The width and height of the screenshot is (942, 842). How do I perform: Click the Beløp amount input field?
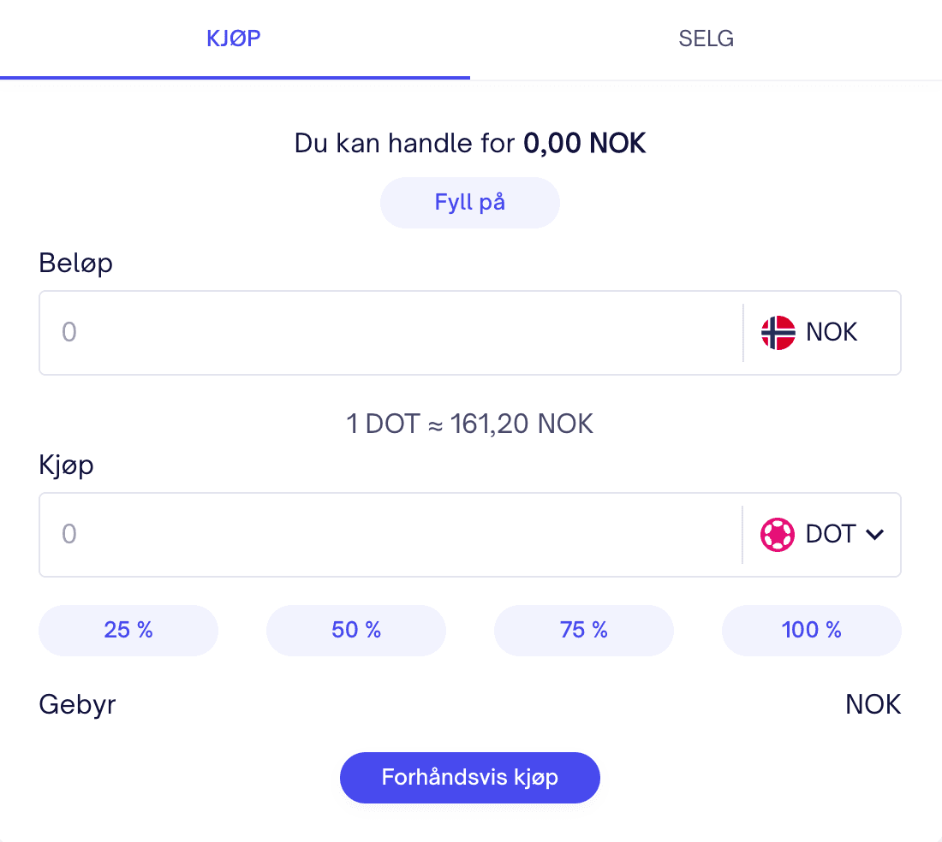(390, 333)
